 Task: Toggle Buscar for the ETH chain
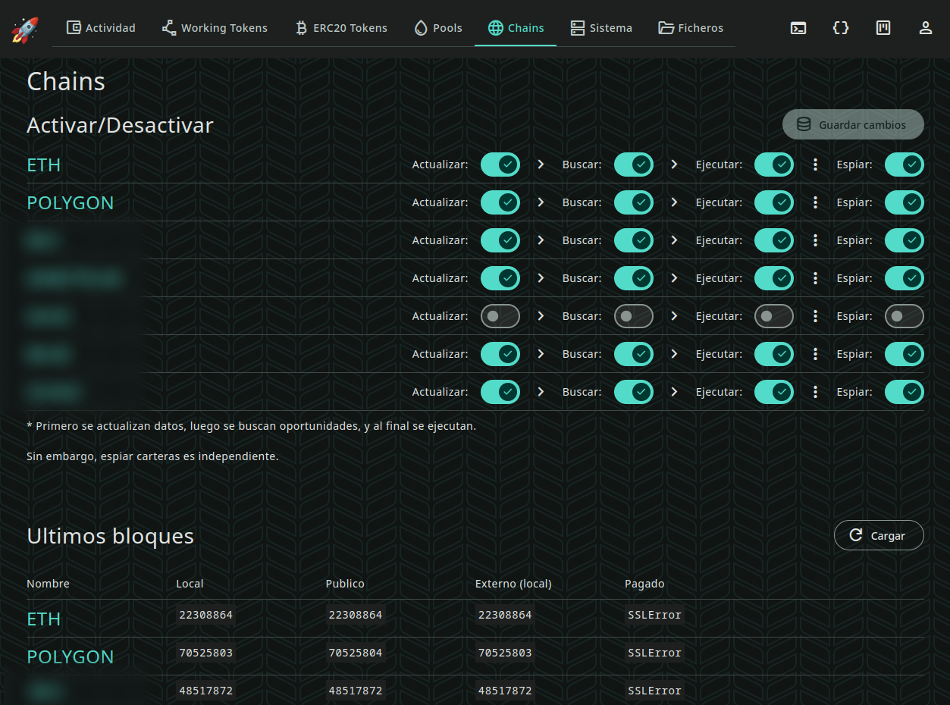click(634, 164)
